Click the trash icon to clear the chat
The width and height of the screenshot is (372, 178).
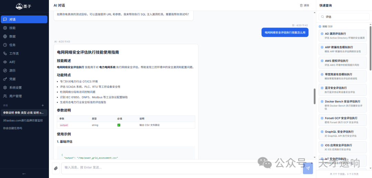[x=301, y=5]
